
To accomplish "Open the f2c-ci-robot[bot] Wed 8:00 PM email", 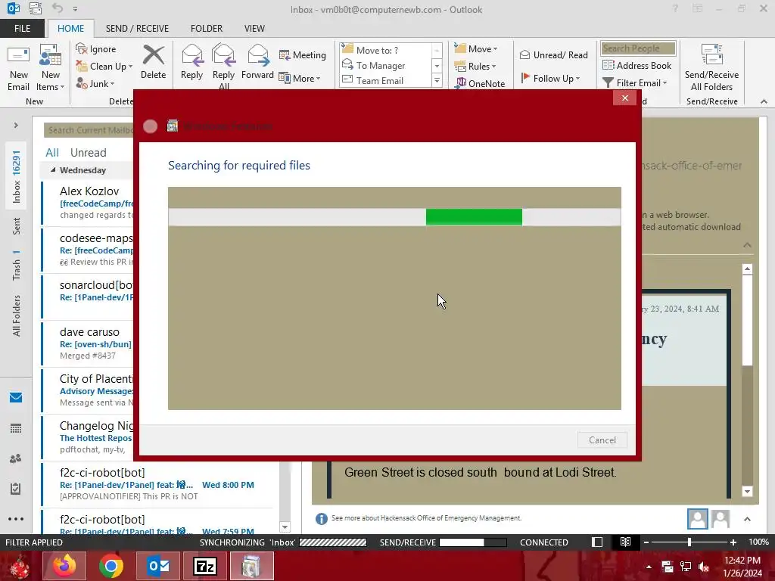I will pyautogui.click(x=157, y=484).
